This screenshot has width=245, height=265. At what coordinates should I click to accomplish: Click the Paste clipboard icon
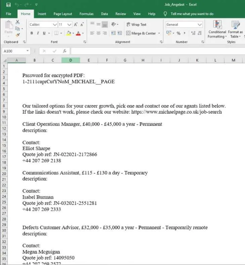[9, 25]
